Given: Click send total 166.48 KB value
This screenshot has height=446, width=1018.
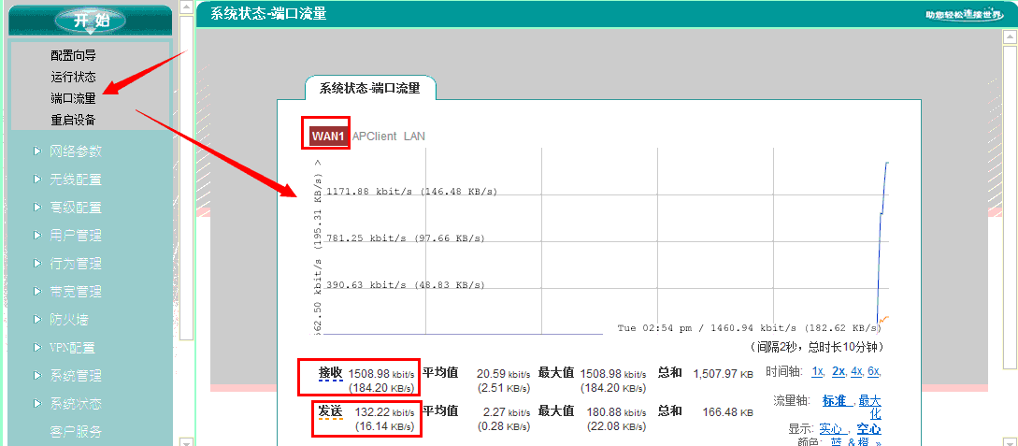Looking at the screenshot, I should click(728, 411).
